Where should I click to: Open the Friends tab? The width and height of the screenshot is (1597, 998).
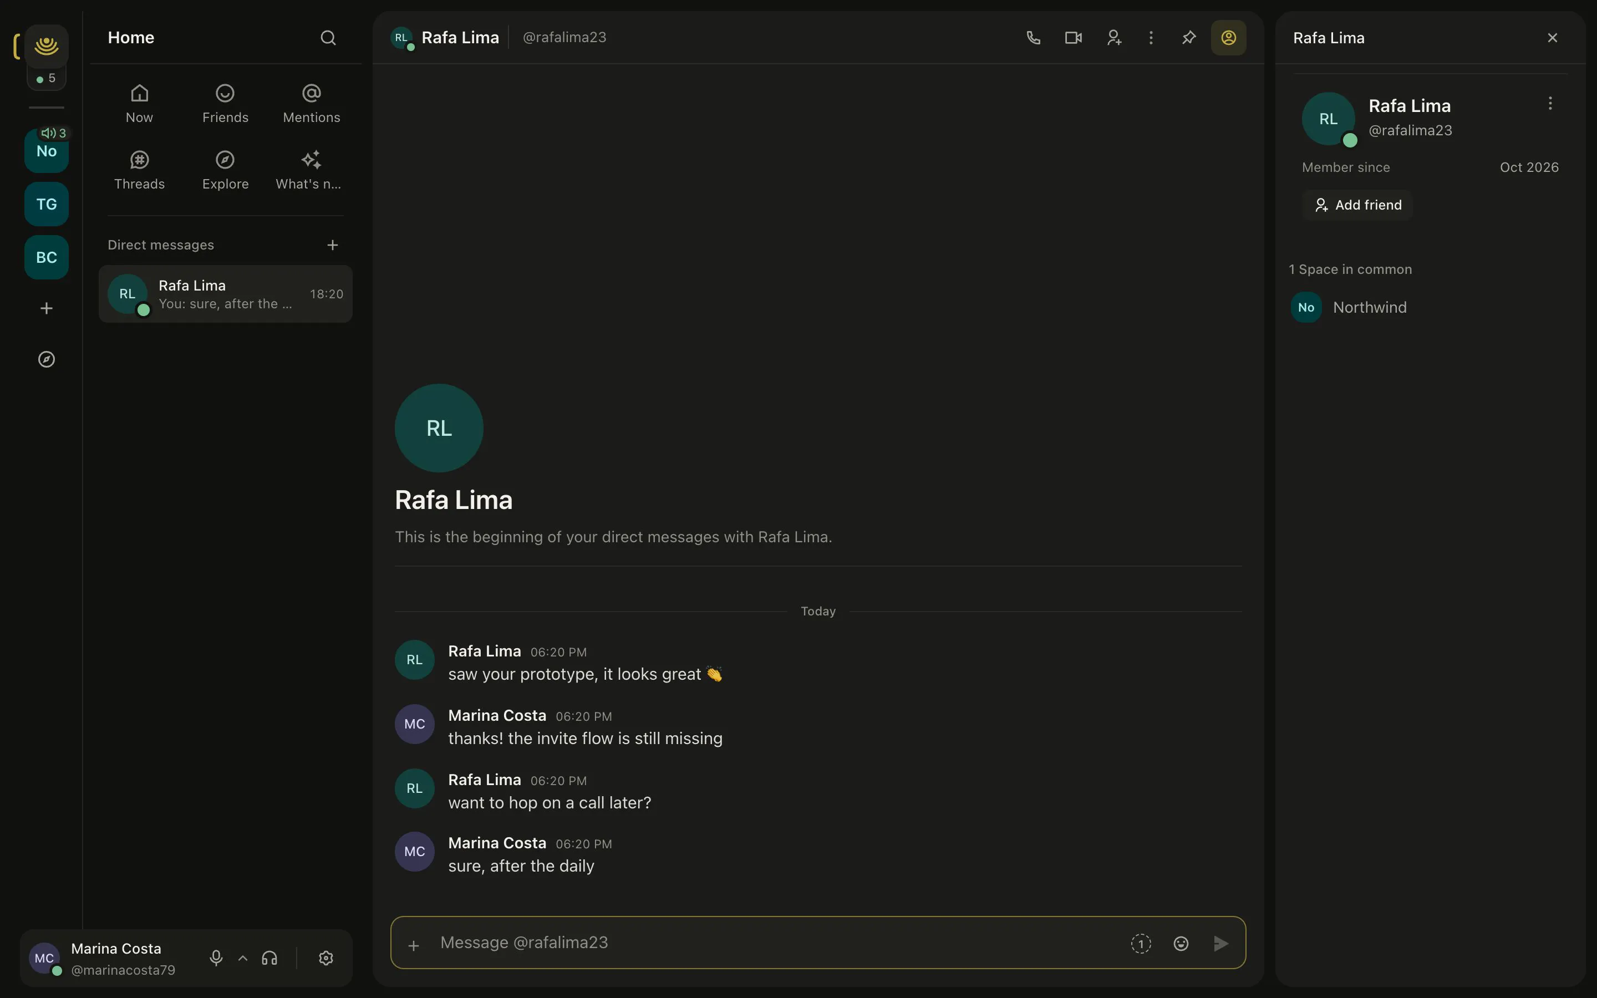225,104
